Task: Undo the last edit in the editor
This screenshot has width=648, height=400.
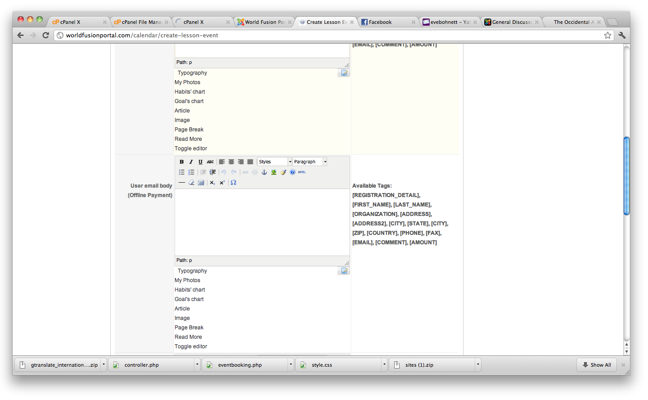Action: tap(224, 172)
